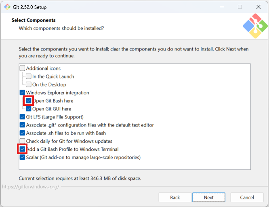This screenshot has width=269, height=207.
Task: Minimize the Git Setup window
Action: 221,7
